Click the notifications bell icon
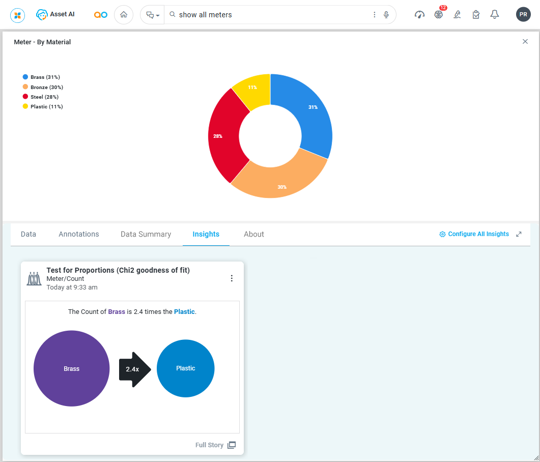 click(x=494, y=15)
